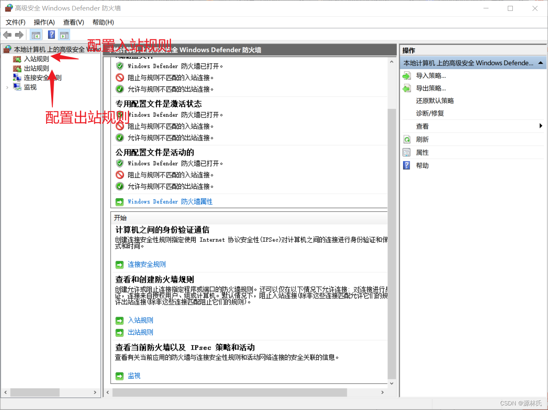Expand the 监视 tree node chevron

tap(7, 87)
